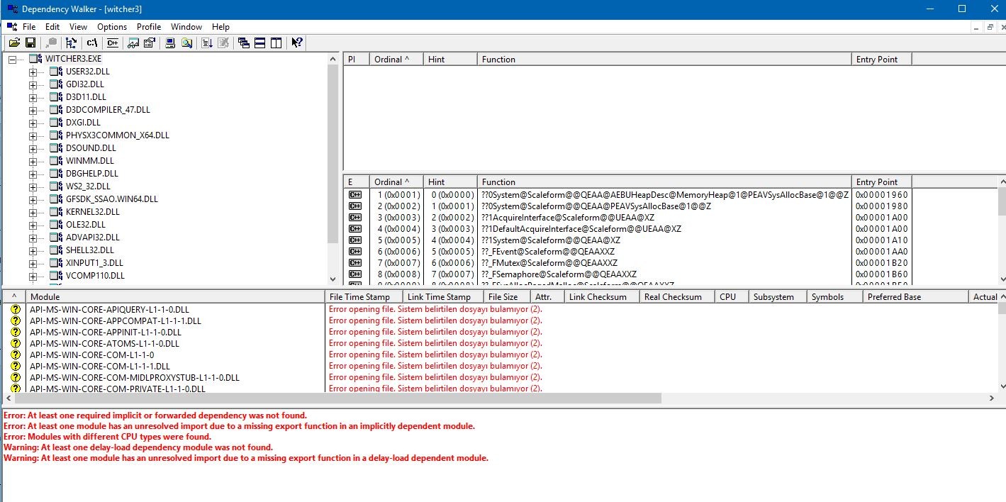Click the tree view scroll-down arrow
The width and height of the screenshot is (1006, 502).
coord(333,279)
